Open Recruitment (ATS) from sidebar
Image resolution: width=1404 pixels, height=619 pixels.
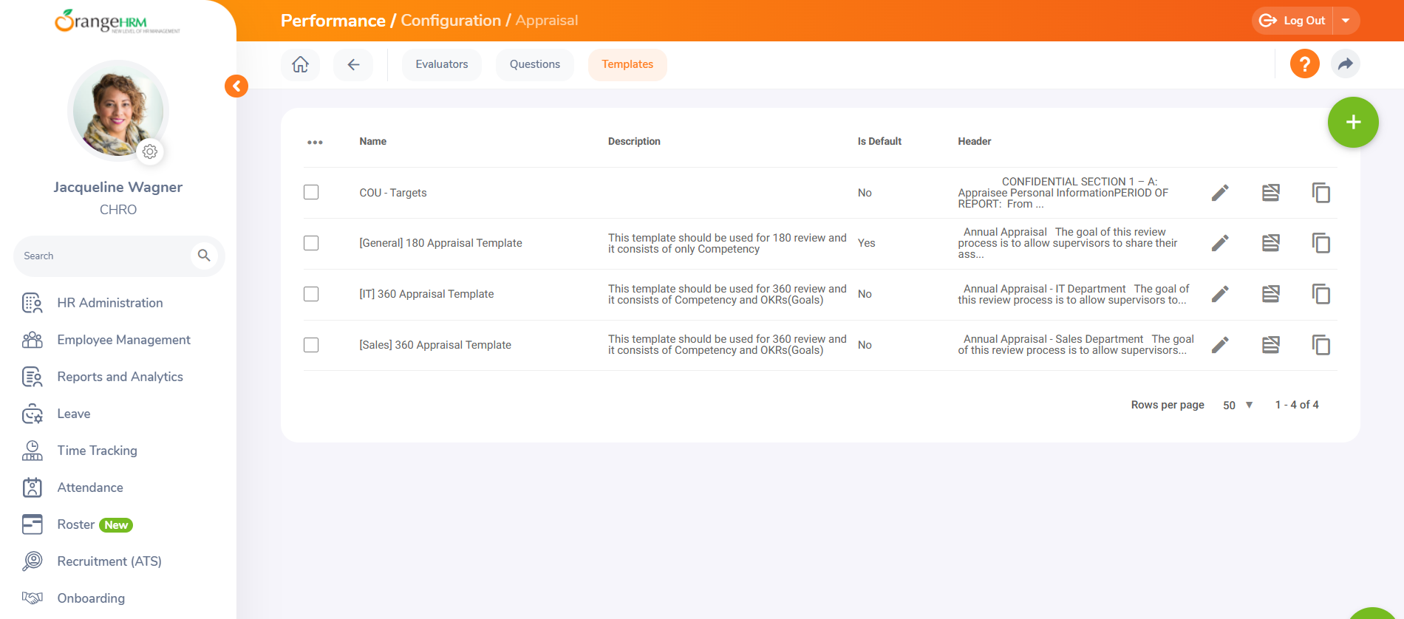pyautogui.click(x=109, y=561)
